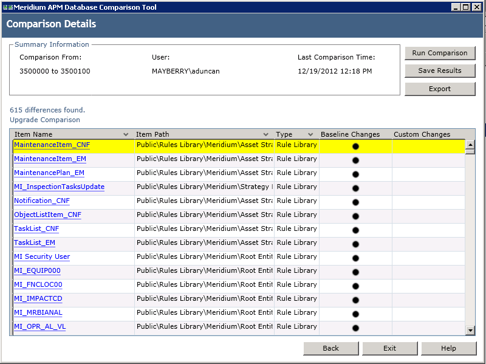Image resolution: width=486 pixels, height=364 pixels.
Task: Click the '3500000 to 3500100' comparison range value
Action: tap(55, 71)
